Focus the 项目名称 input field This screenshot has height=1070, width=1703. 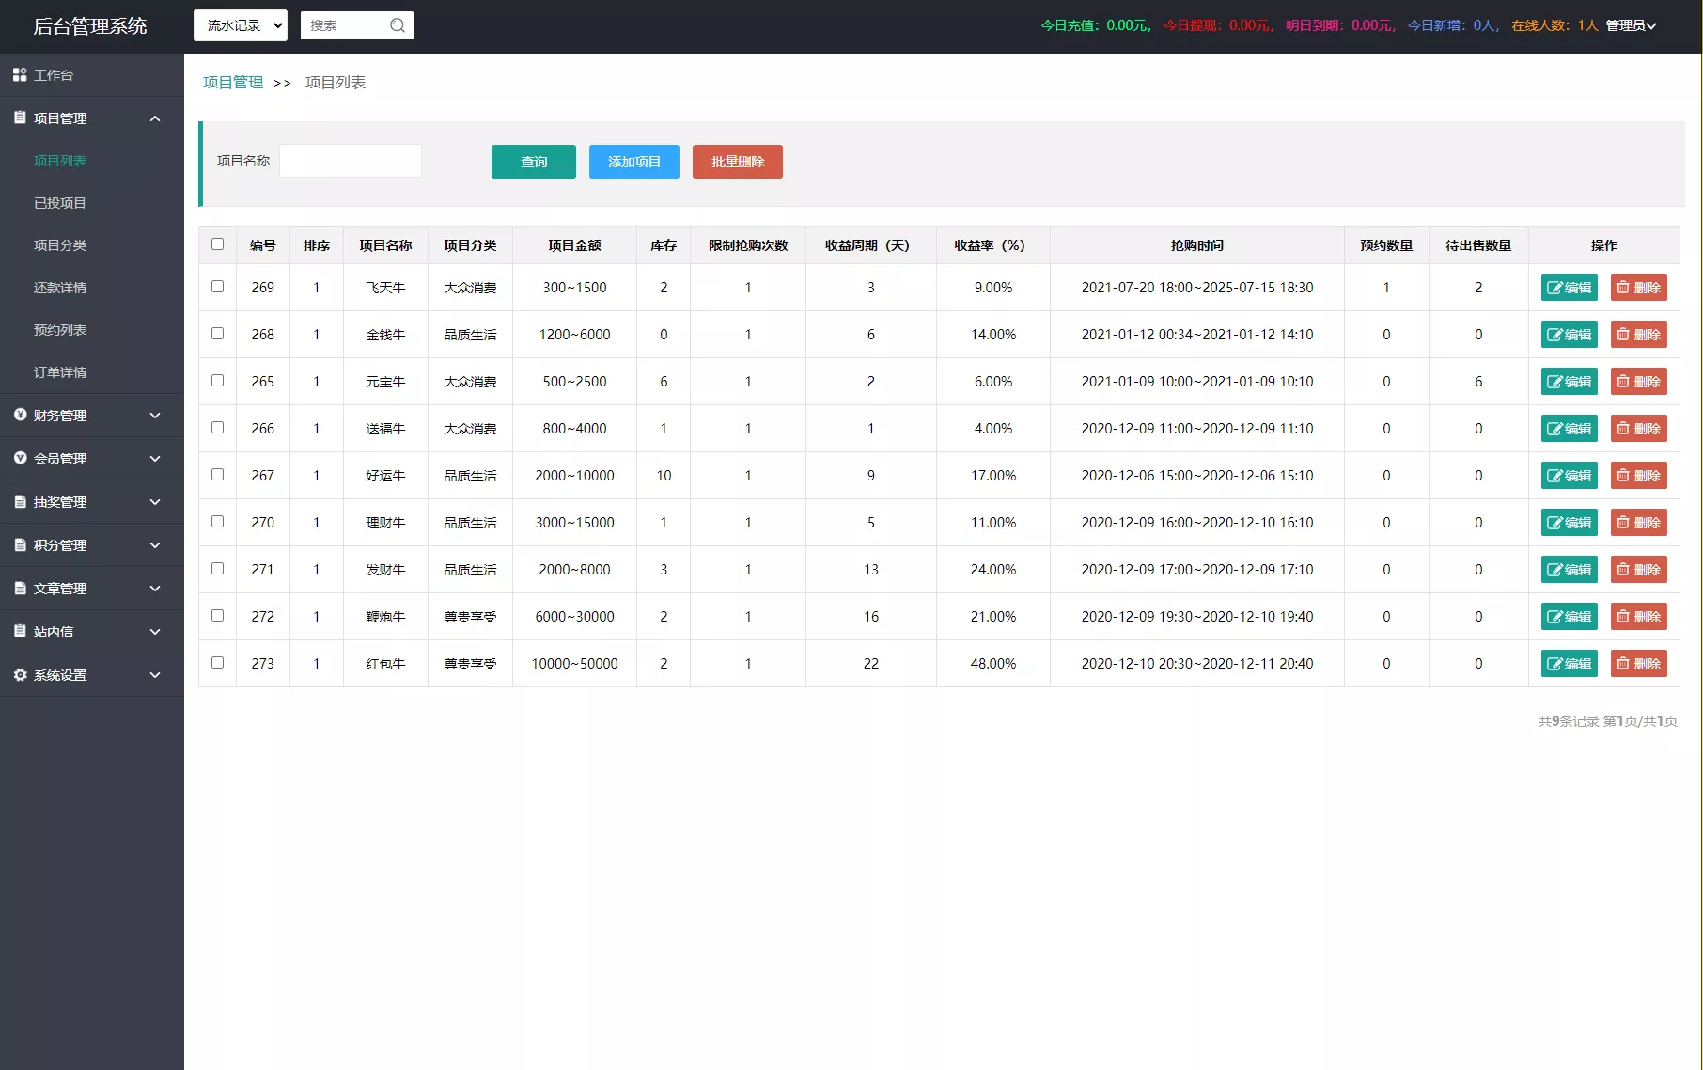[x=351, y=161]
